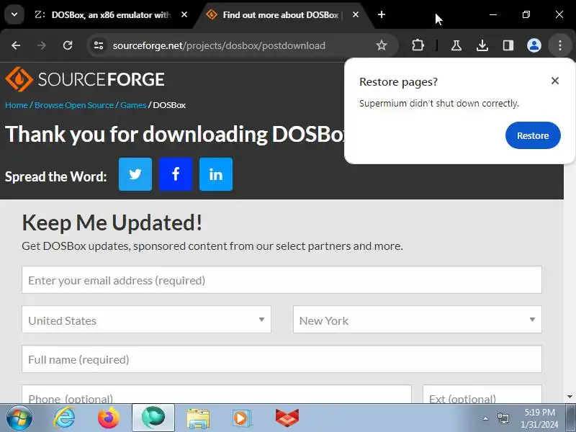Reload the current page
This screenshot has width=576, height=432.
[68, 45]
